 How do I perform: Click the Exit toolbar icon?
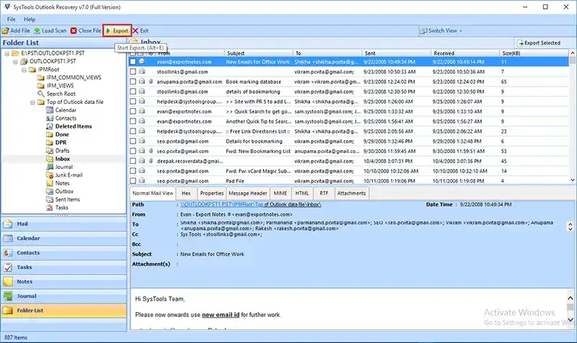pos(136,30)
